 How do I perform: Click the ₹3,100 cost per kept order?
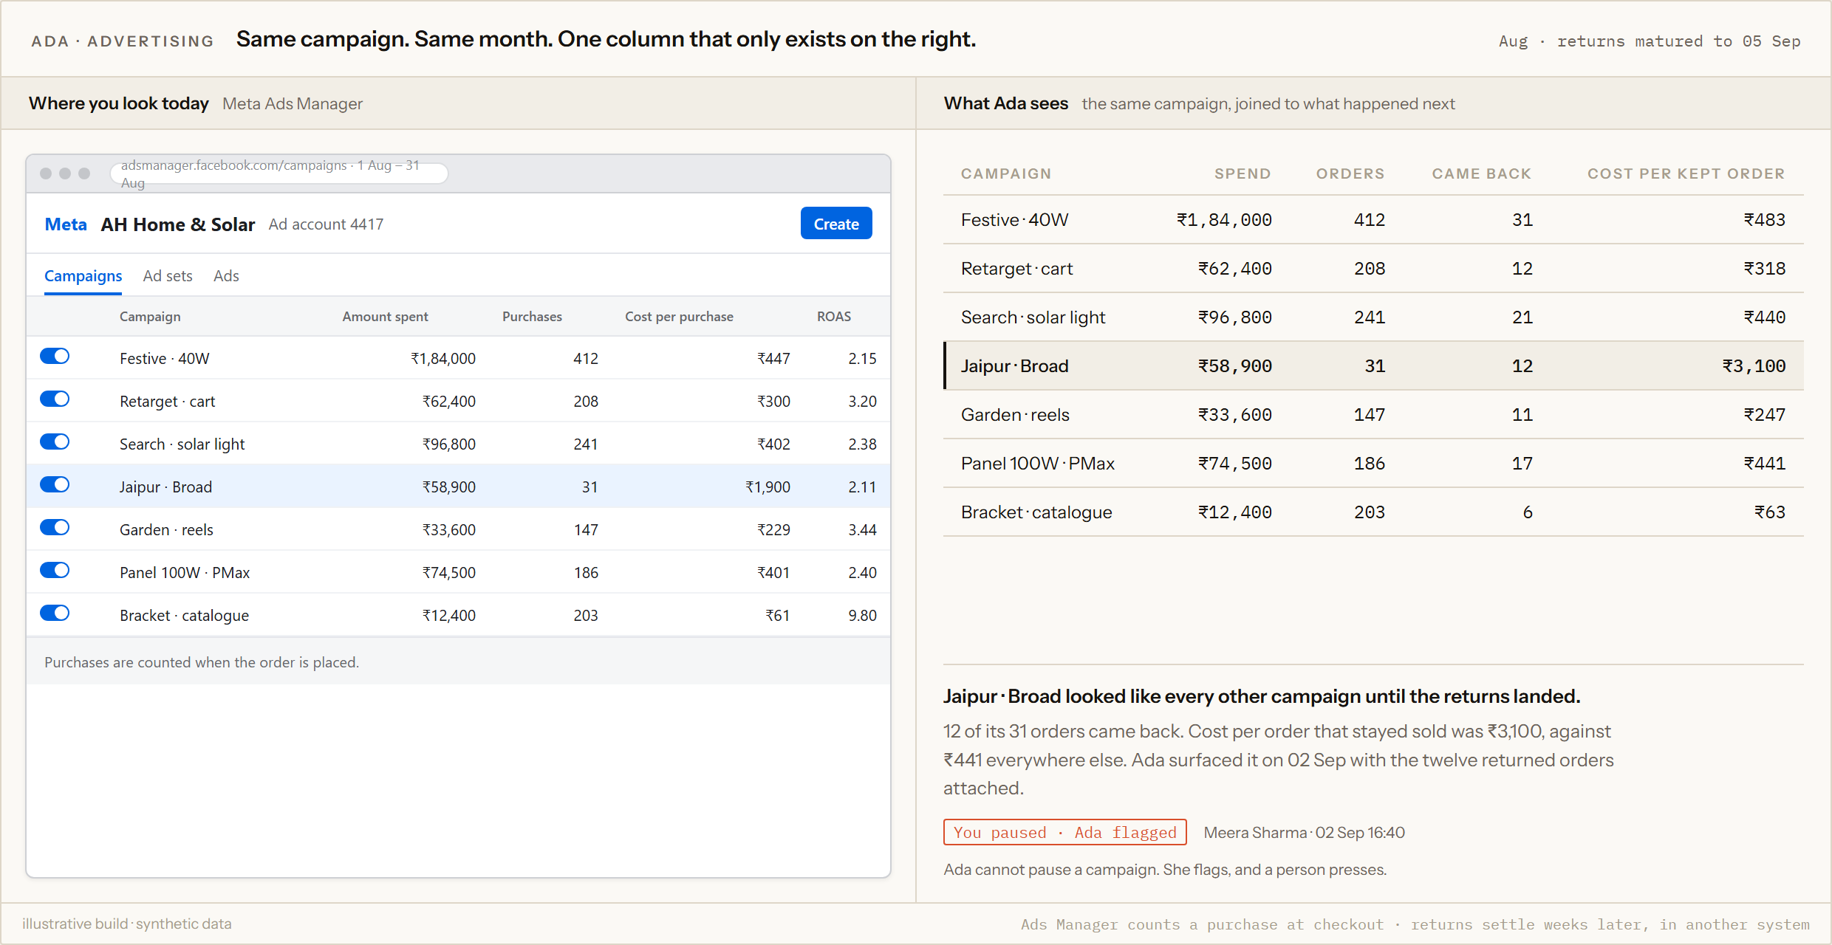[1754, 366]
